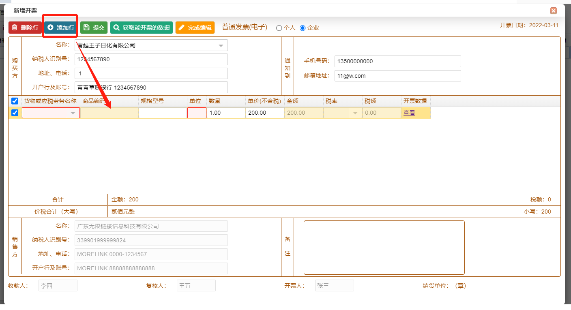Select the 个人 radio option
Image resolution: width=571 pixels, height=310 pixels.
click(279, 28)
